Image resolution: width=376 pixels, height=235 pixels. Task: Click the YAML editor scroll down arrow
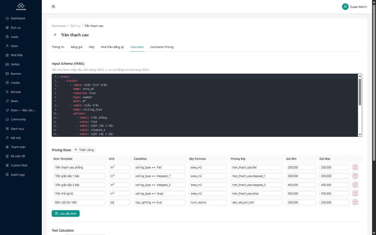click(360, 135)
